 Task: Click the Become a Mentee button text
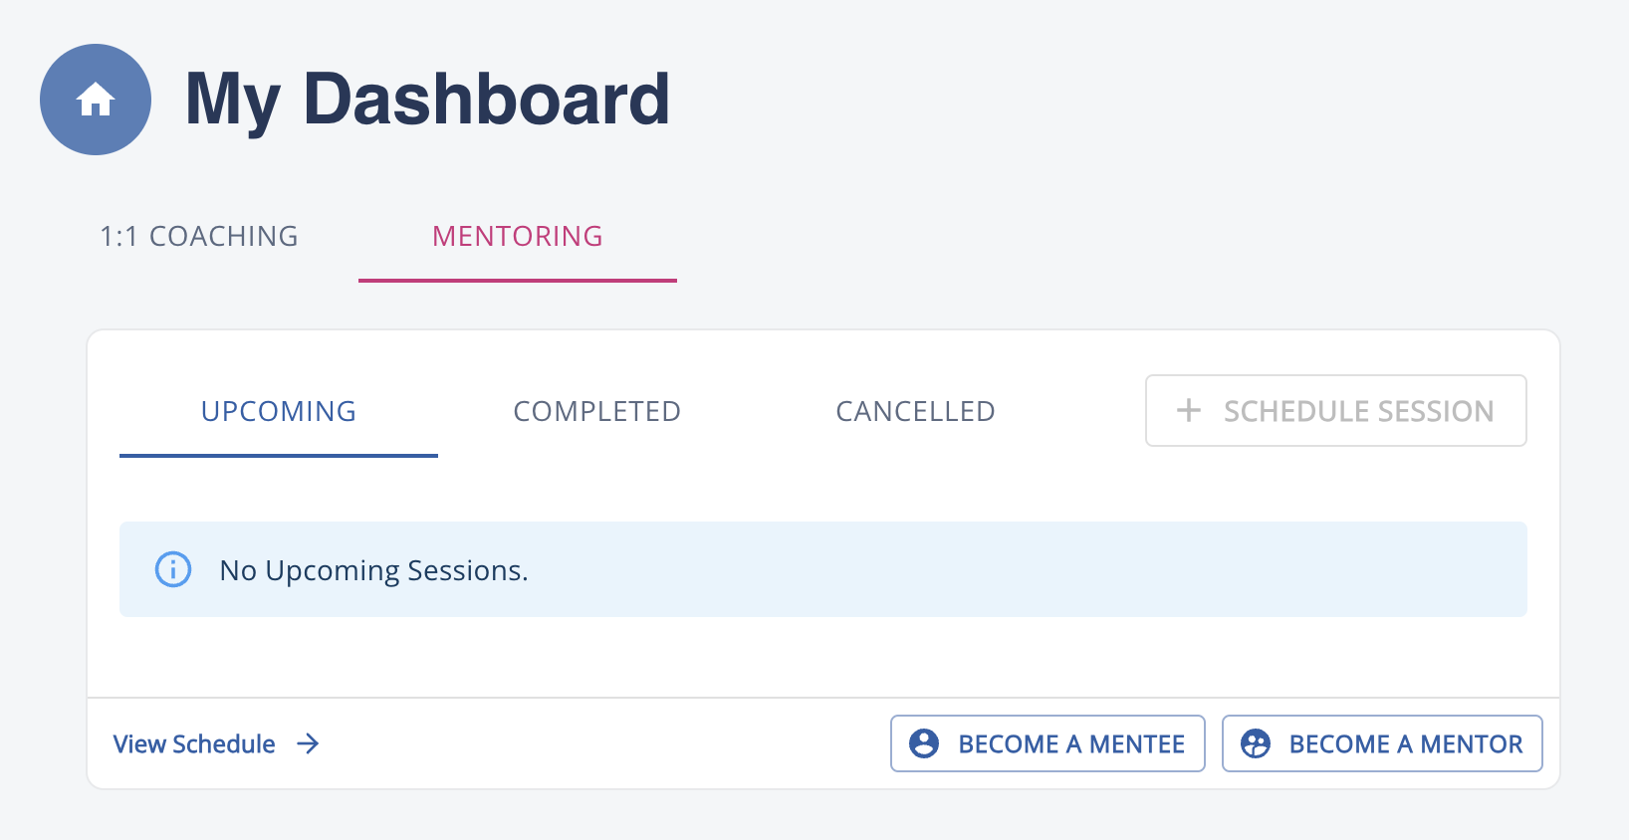tap(1071, 743)
